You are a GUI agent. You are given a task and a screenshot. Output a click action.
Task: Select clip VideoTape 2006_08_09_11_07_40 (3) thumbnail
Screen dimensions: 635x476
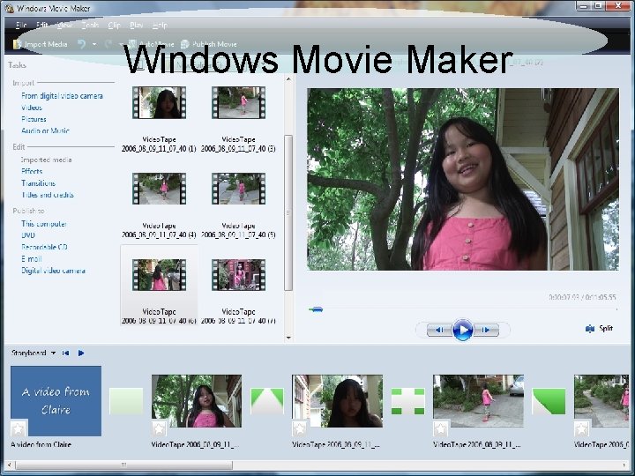click(238, 103)
